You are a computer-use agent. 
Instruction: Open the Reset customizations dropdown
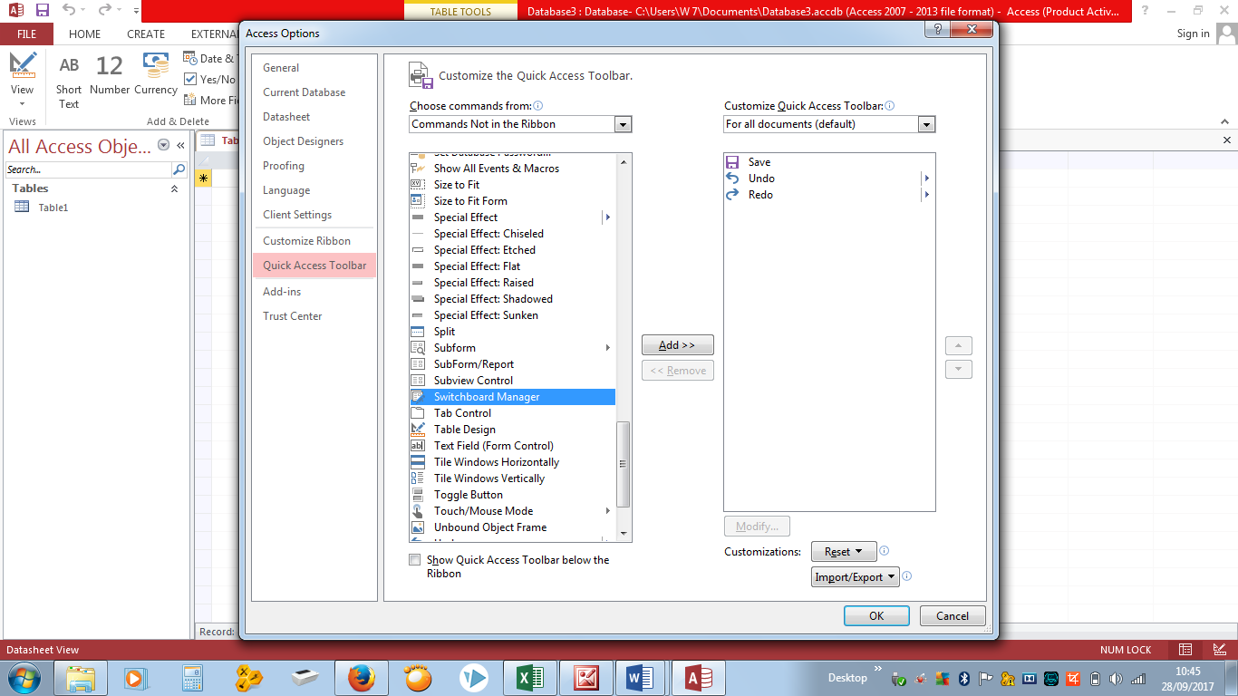click(x=843, y=551)
